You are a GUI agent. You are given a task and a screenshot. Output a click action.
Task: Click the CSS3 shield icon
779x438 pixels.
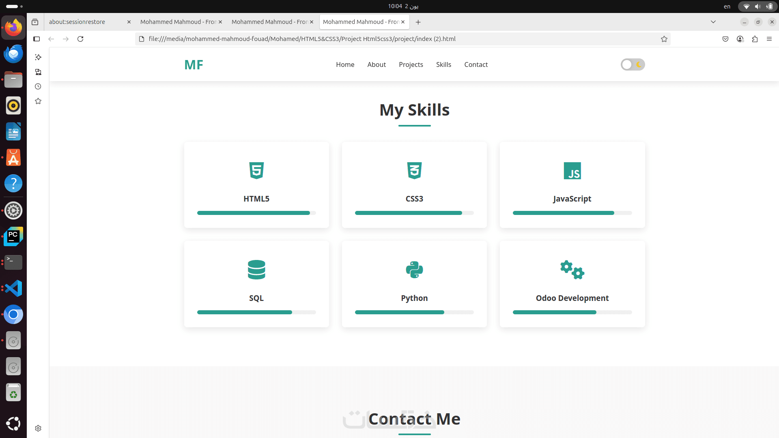[x=414, y=171]
